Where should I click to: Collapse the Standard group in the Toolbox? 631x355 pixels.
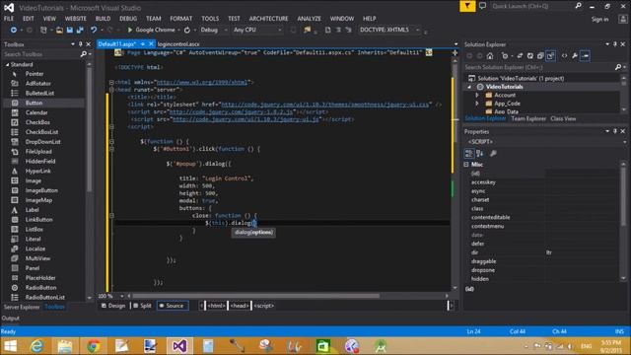7,64
